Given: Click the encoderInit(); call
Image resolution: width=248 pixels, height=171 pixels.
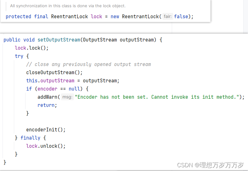Looking at the screenshot, I should [46, 130].
